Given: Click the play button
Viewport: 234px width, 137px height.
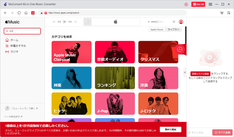Looking at the screenshot, I should 65,22.
